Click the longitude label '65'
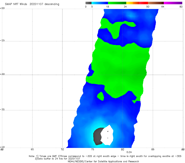185x163 pixels. 32,149
